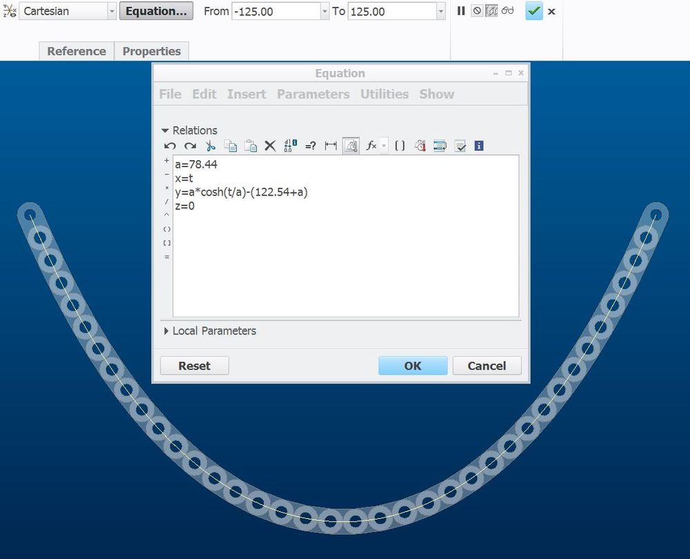Insert equals sign from side palette
This screenshot has height=559, width=690.
point(166,256)
